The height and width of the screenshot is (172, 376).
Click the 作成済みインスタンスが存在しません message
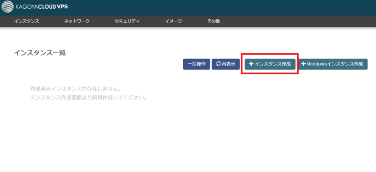pos(75,89)
